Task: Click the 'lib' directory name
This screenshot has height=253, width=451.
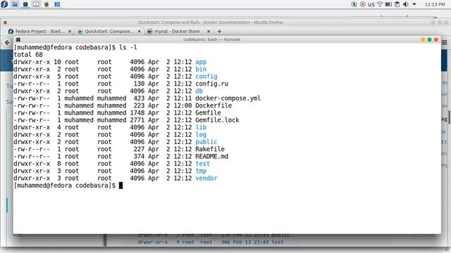Action: point(201,127)
